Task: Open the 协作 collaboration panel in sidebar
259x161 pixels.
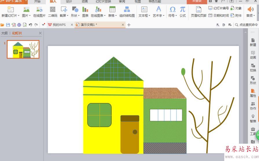Action: point(253,106)
